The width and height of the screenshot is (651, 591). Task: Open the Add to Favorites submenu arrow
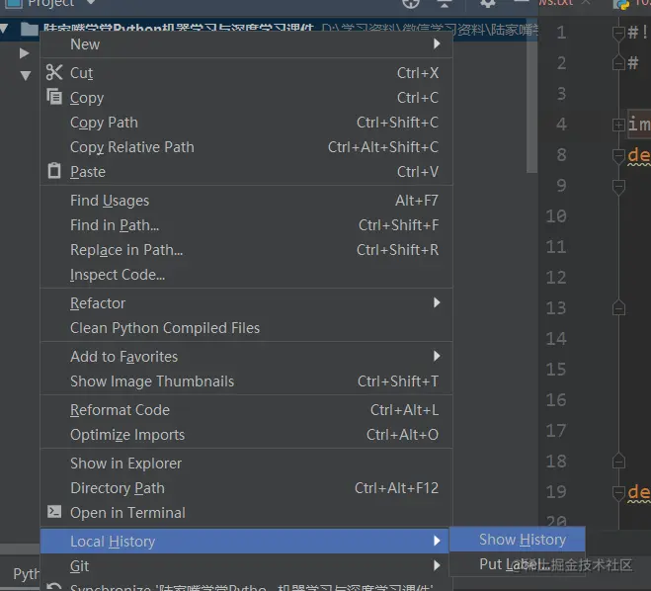[437, 356]
